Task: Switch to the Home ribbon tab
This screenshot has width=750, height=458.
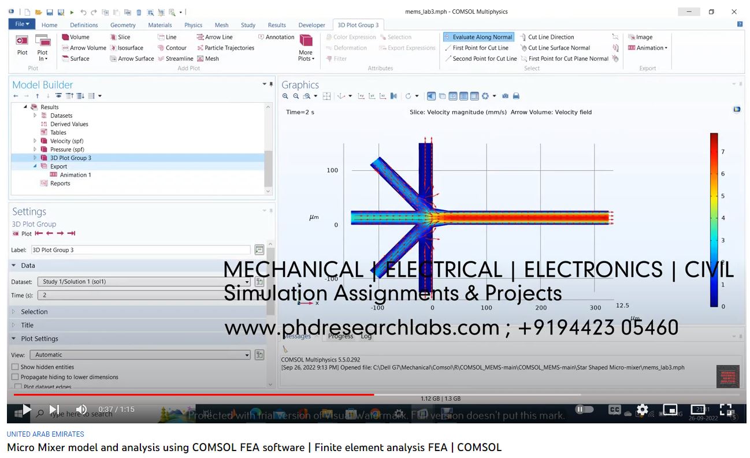Action: point(49,25)
